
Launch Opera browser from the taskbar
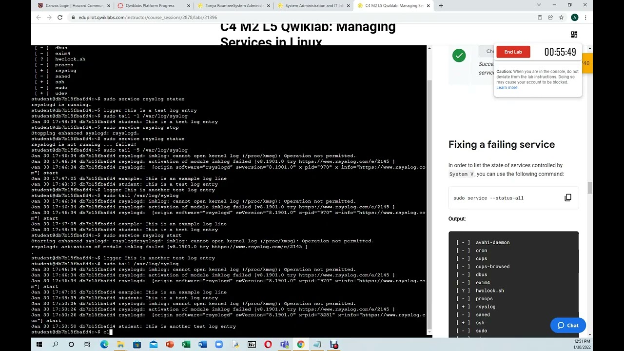(x=268, y=345)
